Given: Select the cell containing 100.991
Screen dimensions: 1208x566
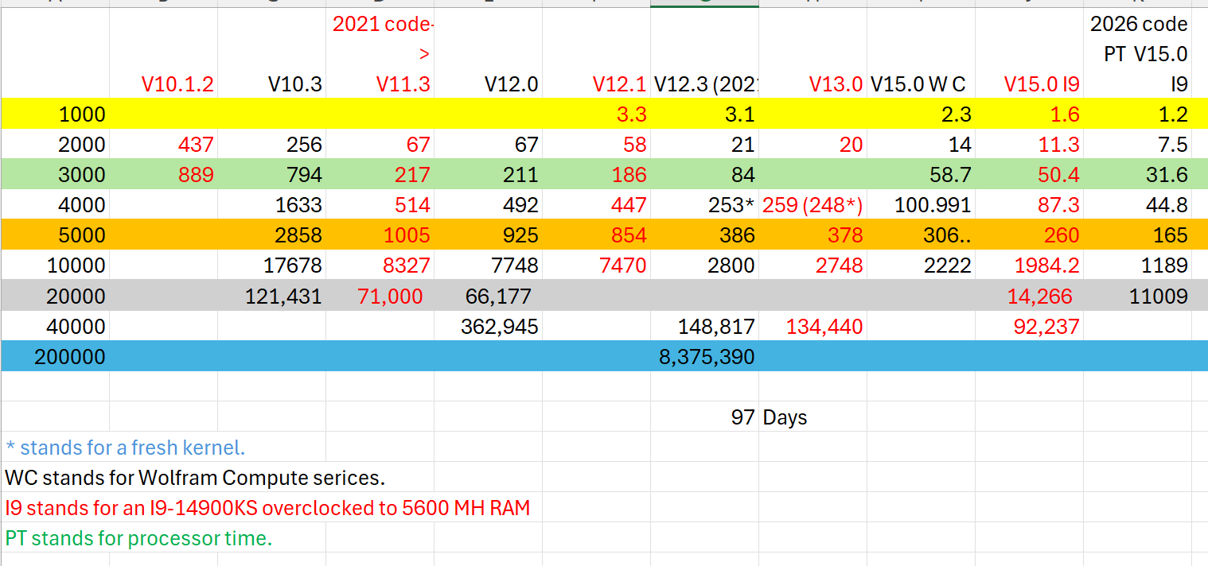Looking at the screenshot, I should (x=921, y=205).
